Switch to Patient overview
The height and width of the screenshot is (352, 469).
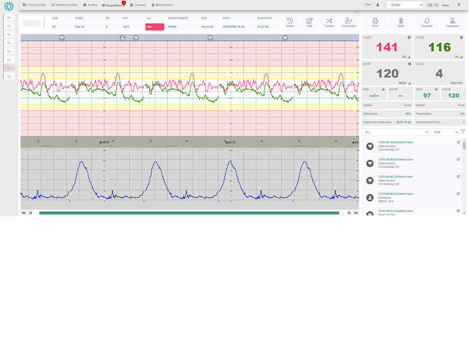click(x=64, y=5)
